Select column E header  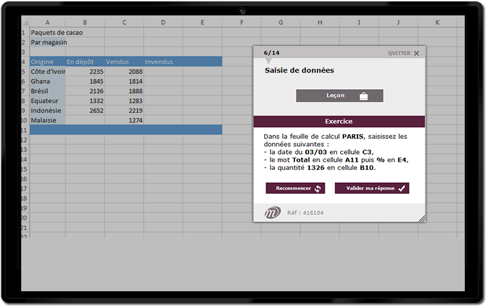pyautogui.click(x=203, y=22)
